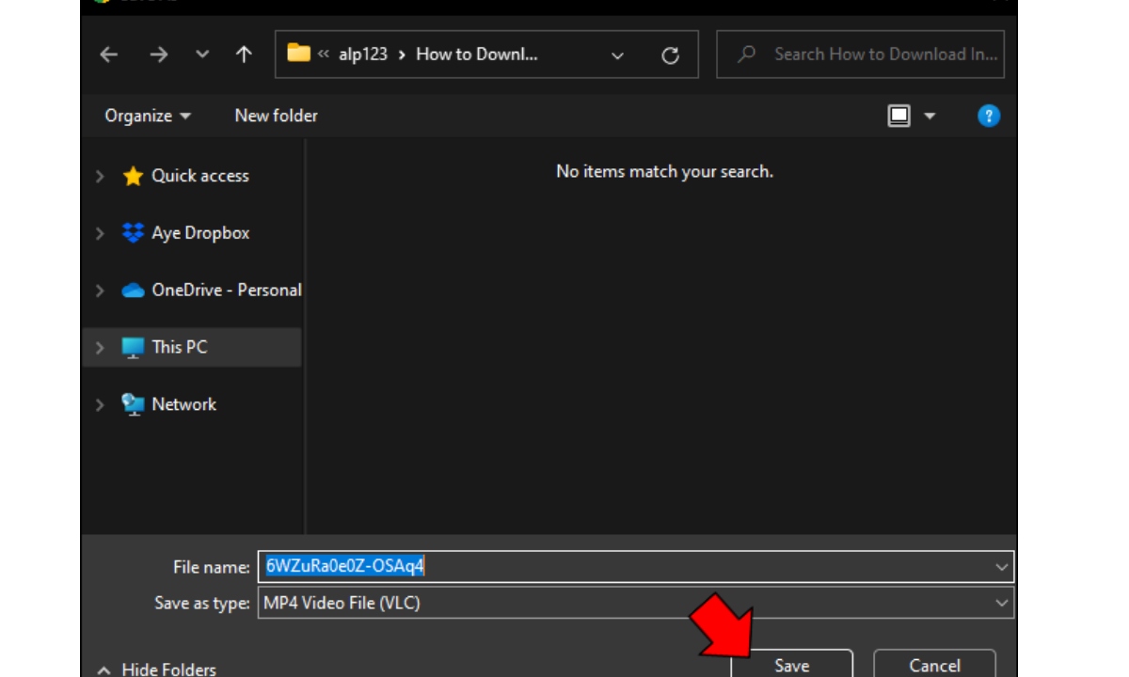
Task: Expand the address bar path history dropdown
Action: click(x=617, y=55)
